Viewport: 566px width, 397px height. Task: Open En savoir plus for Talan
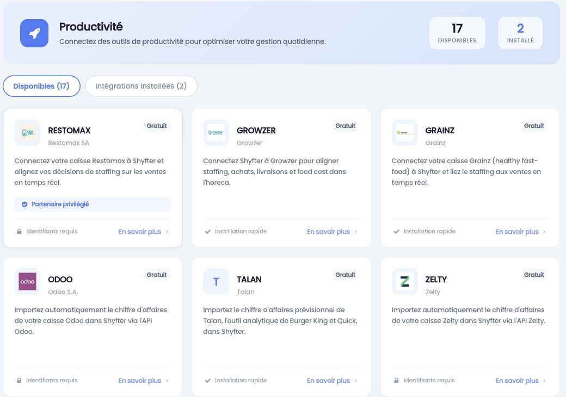click(x=329, y=381)
